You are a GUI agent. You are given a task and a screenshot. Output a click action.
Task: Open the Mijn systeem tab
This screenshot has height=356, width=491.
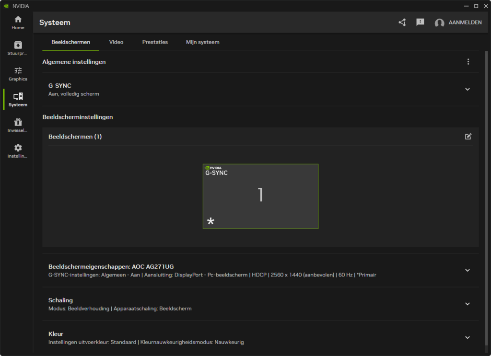[x=202, y=42]
